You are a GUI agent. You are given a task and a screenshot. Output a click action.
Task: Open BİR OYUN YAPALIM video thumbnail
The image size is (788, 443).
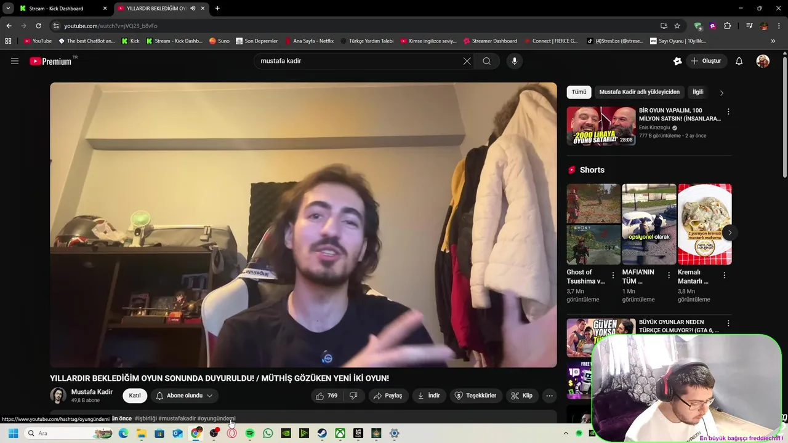(x=601, y=126)
